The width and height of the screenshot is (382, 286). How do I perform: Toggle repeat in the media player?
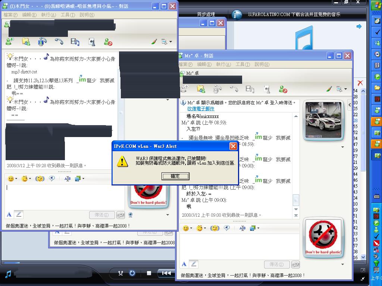point(132,273)
